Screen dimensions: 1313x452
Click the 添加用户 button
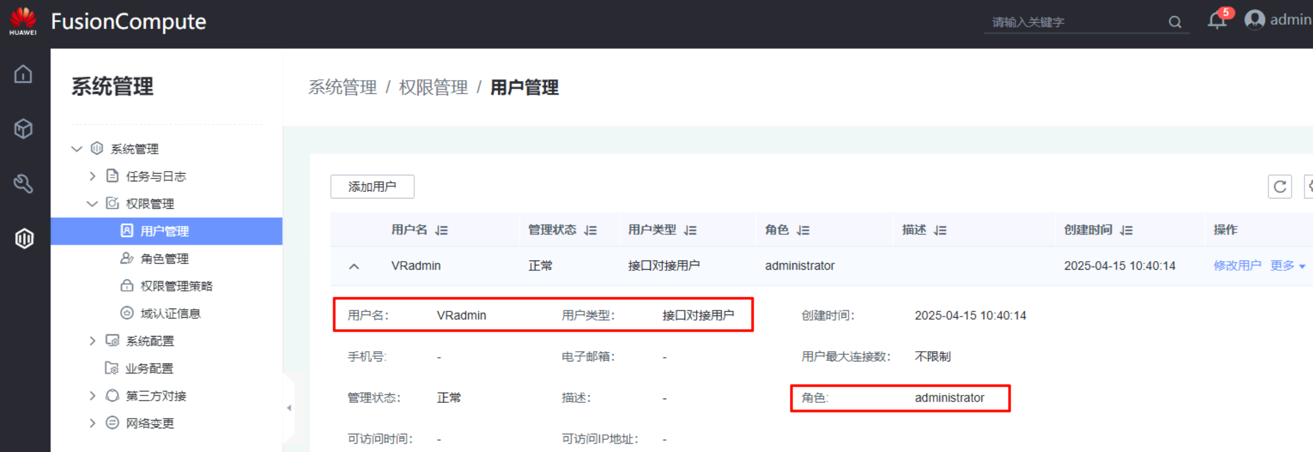[372, 187]
